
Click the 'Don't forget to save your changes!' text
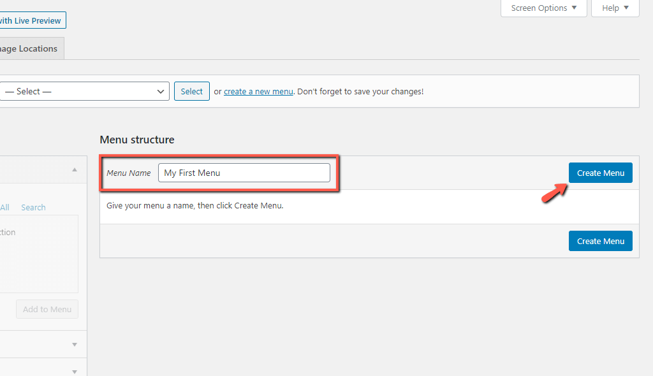pyautogui.click(x=360, y=92)
